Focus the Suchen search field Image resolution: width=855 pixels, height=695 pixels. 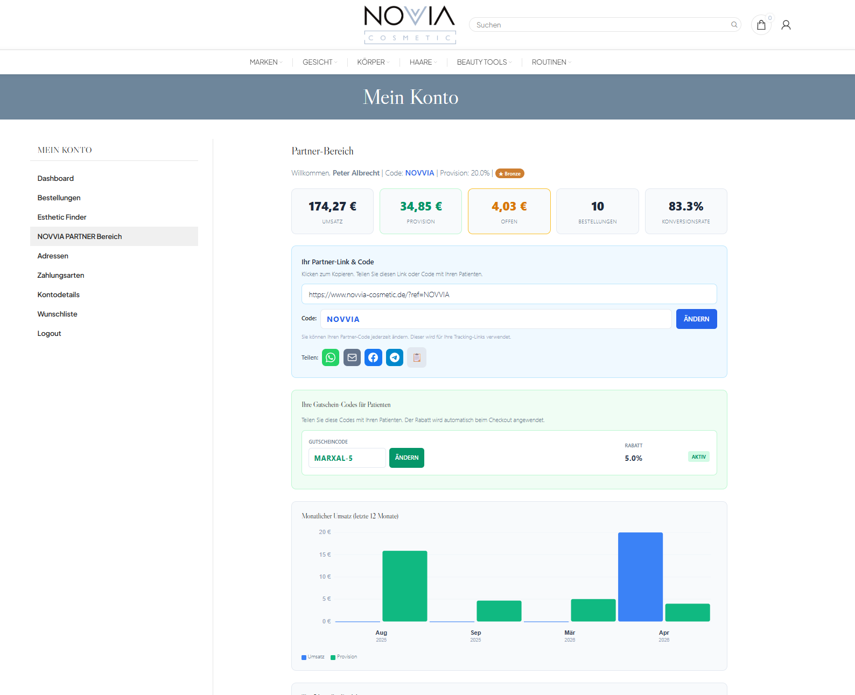[x=605, y=25]
